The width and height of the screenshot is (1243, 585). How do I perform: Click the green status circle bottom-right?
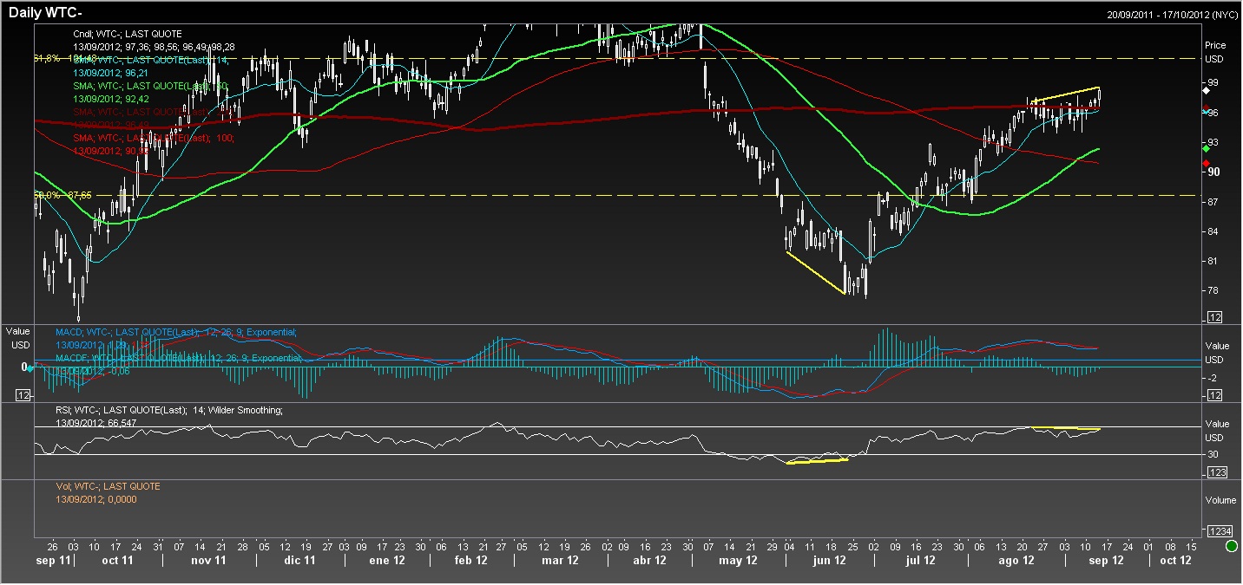pyautogui.click(x=1231, y=546)
